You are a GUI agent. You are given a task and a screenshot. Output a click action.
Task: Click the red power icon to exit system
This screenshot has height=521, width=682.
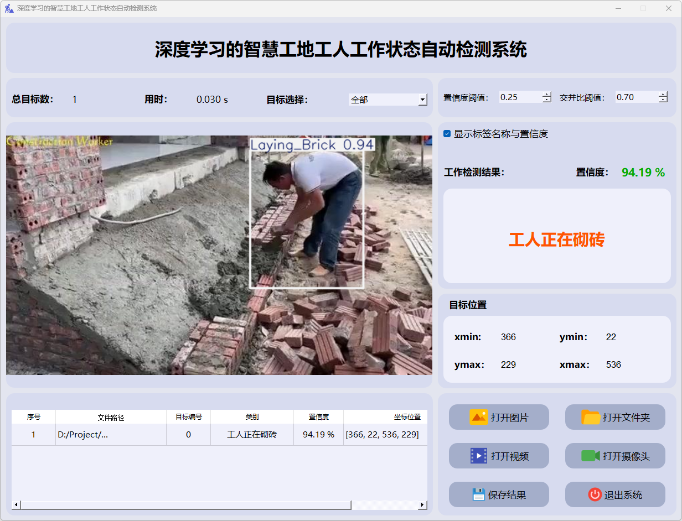(595, 494)
